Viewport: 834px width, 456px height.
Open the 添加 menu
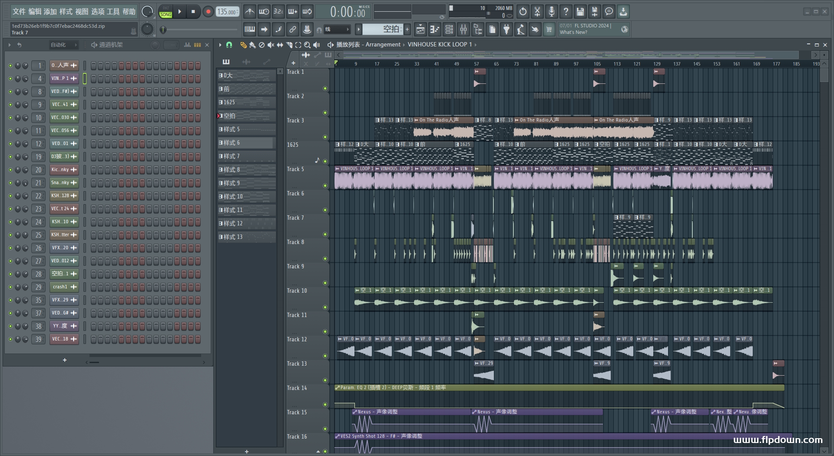pos(50,12)
